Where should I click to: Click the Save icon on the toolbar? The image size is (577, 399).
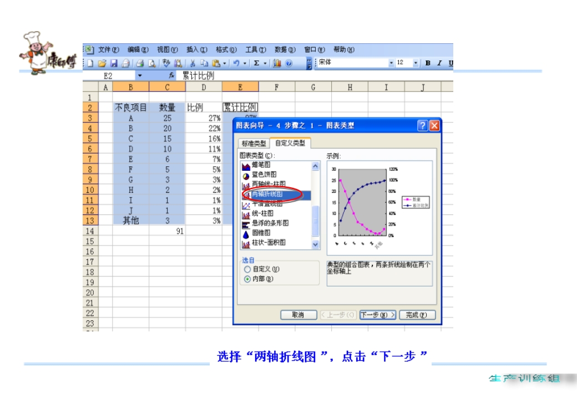tap(115, 62)
